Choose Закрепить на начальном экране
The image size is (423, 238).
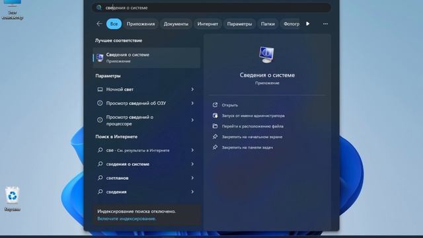252,137
